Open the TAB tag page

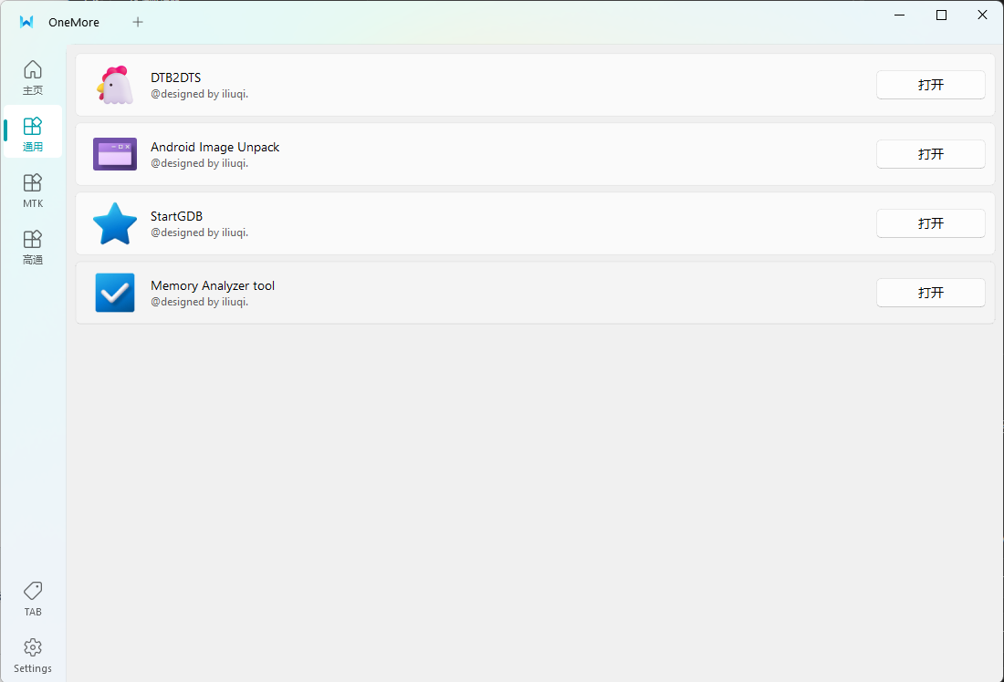pos(33,598)
